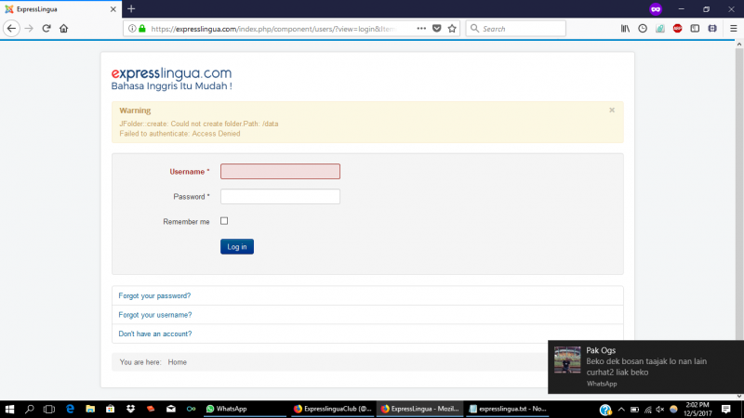Screen dimensions: 744x418
Task: Bookmark this page with the star icon
Action: point(452,29)
